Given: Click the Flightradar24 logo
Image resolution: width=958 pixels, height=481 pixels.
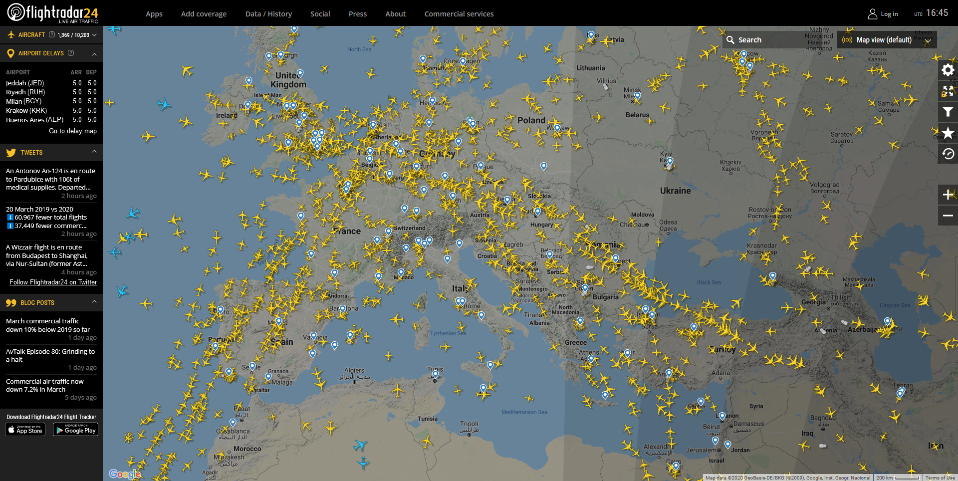Looking at the screenshot, I should click(52, 13).
